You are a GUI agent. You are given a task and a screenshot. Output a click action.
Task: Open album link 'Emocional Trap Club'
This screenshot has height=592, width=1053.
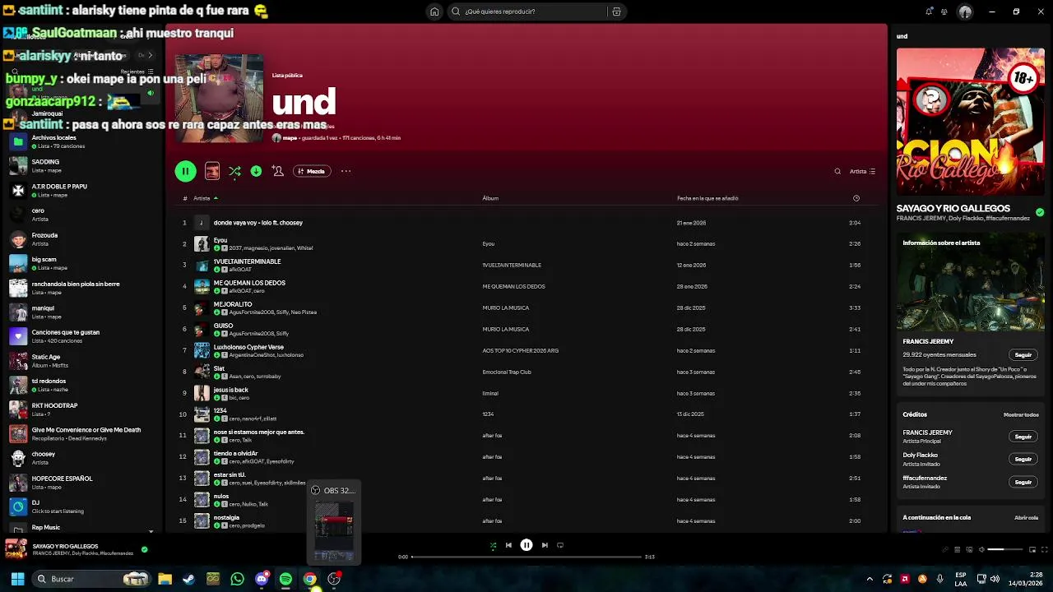point(507,372)
